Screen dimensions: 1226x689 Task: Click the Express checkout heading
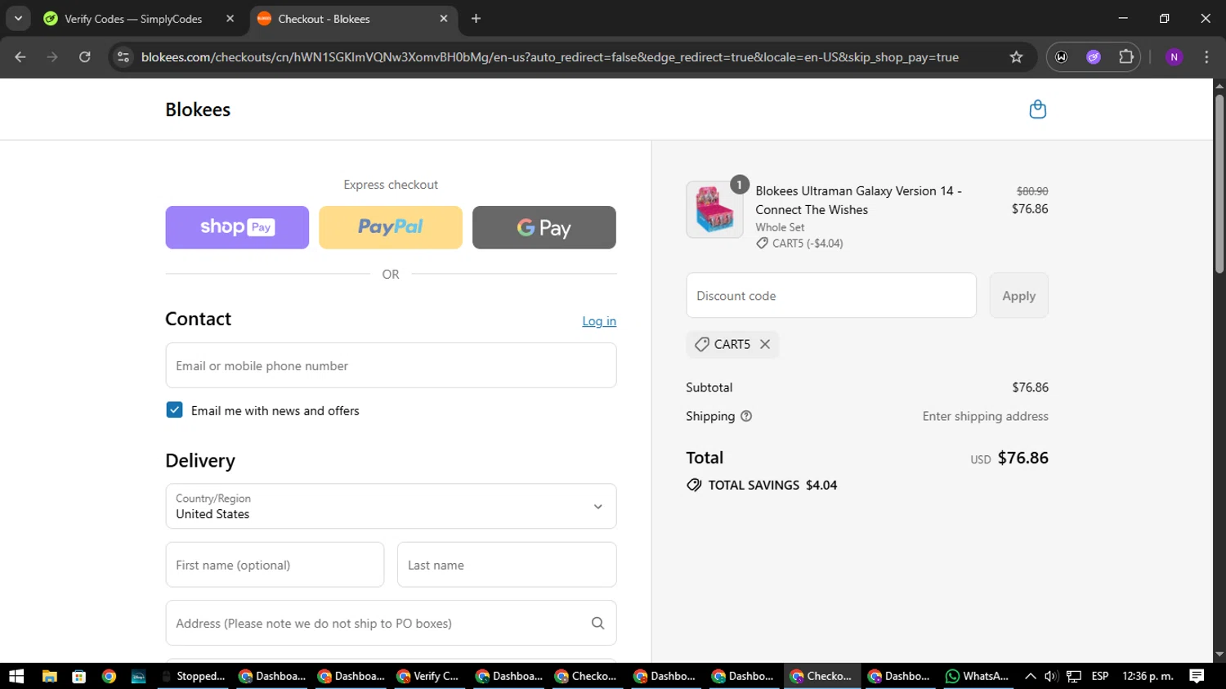pos(391,185)
